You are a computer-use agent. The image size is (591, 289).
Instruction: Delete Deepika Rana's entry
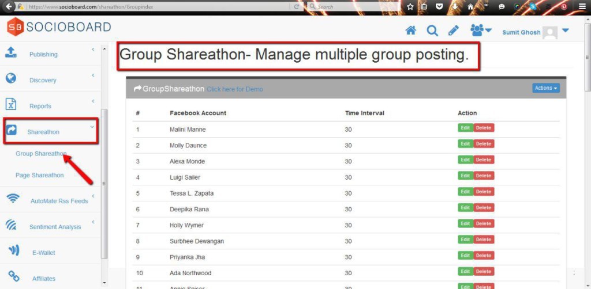pyautogui.click(x=484, y=207)
